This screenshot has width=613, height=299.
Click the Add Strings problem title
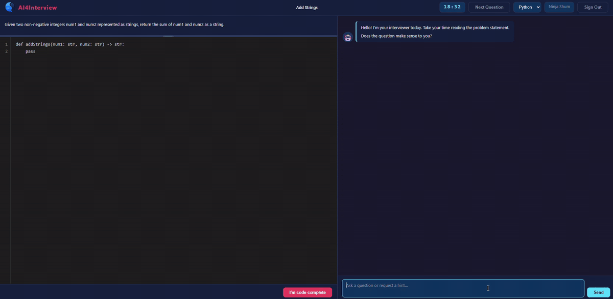coord(306,8)
